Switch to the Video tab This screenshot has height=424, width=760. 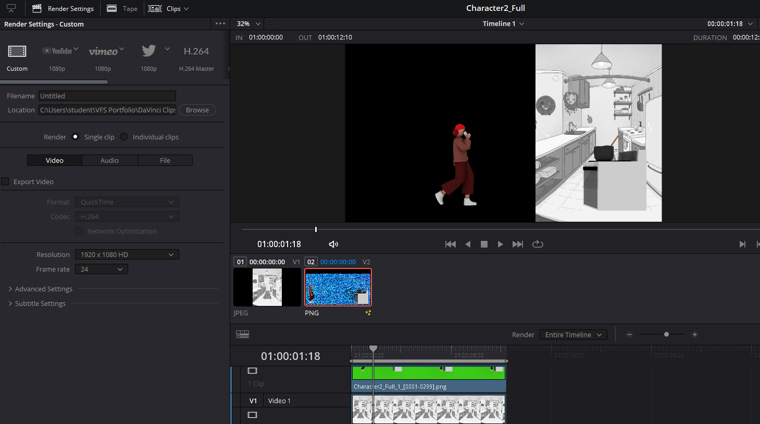55,160
